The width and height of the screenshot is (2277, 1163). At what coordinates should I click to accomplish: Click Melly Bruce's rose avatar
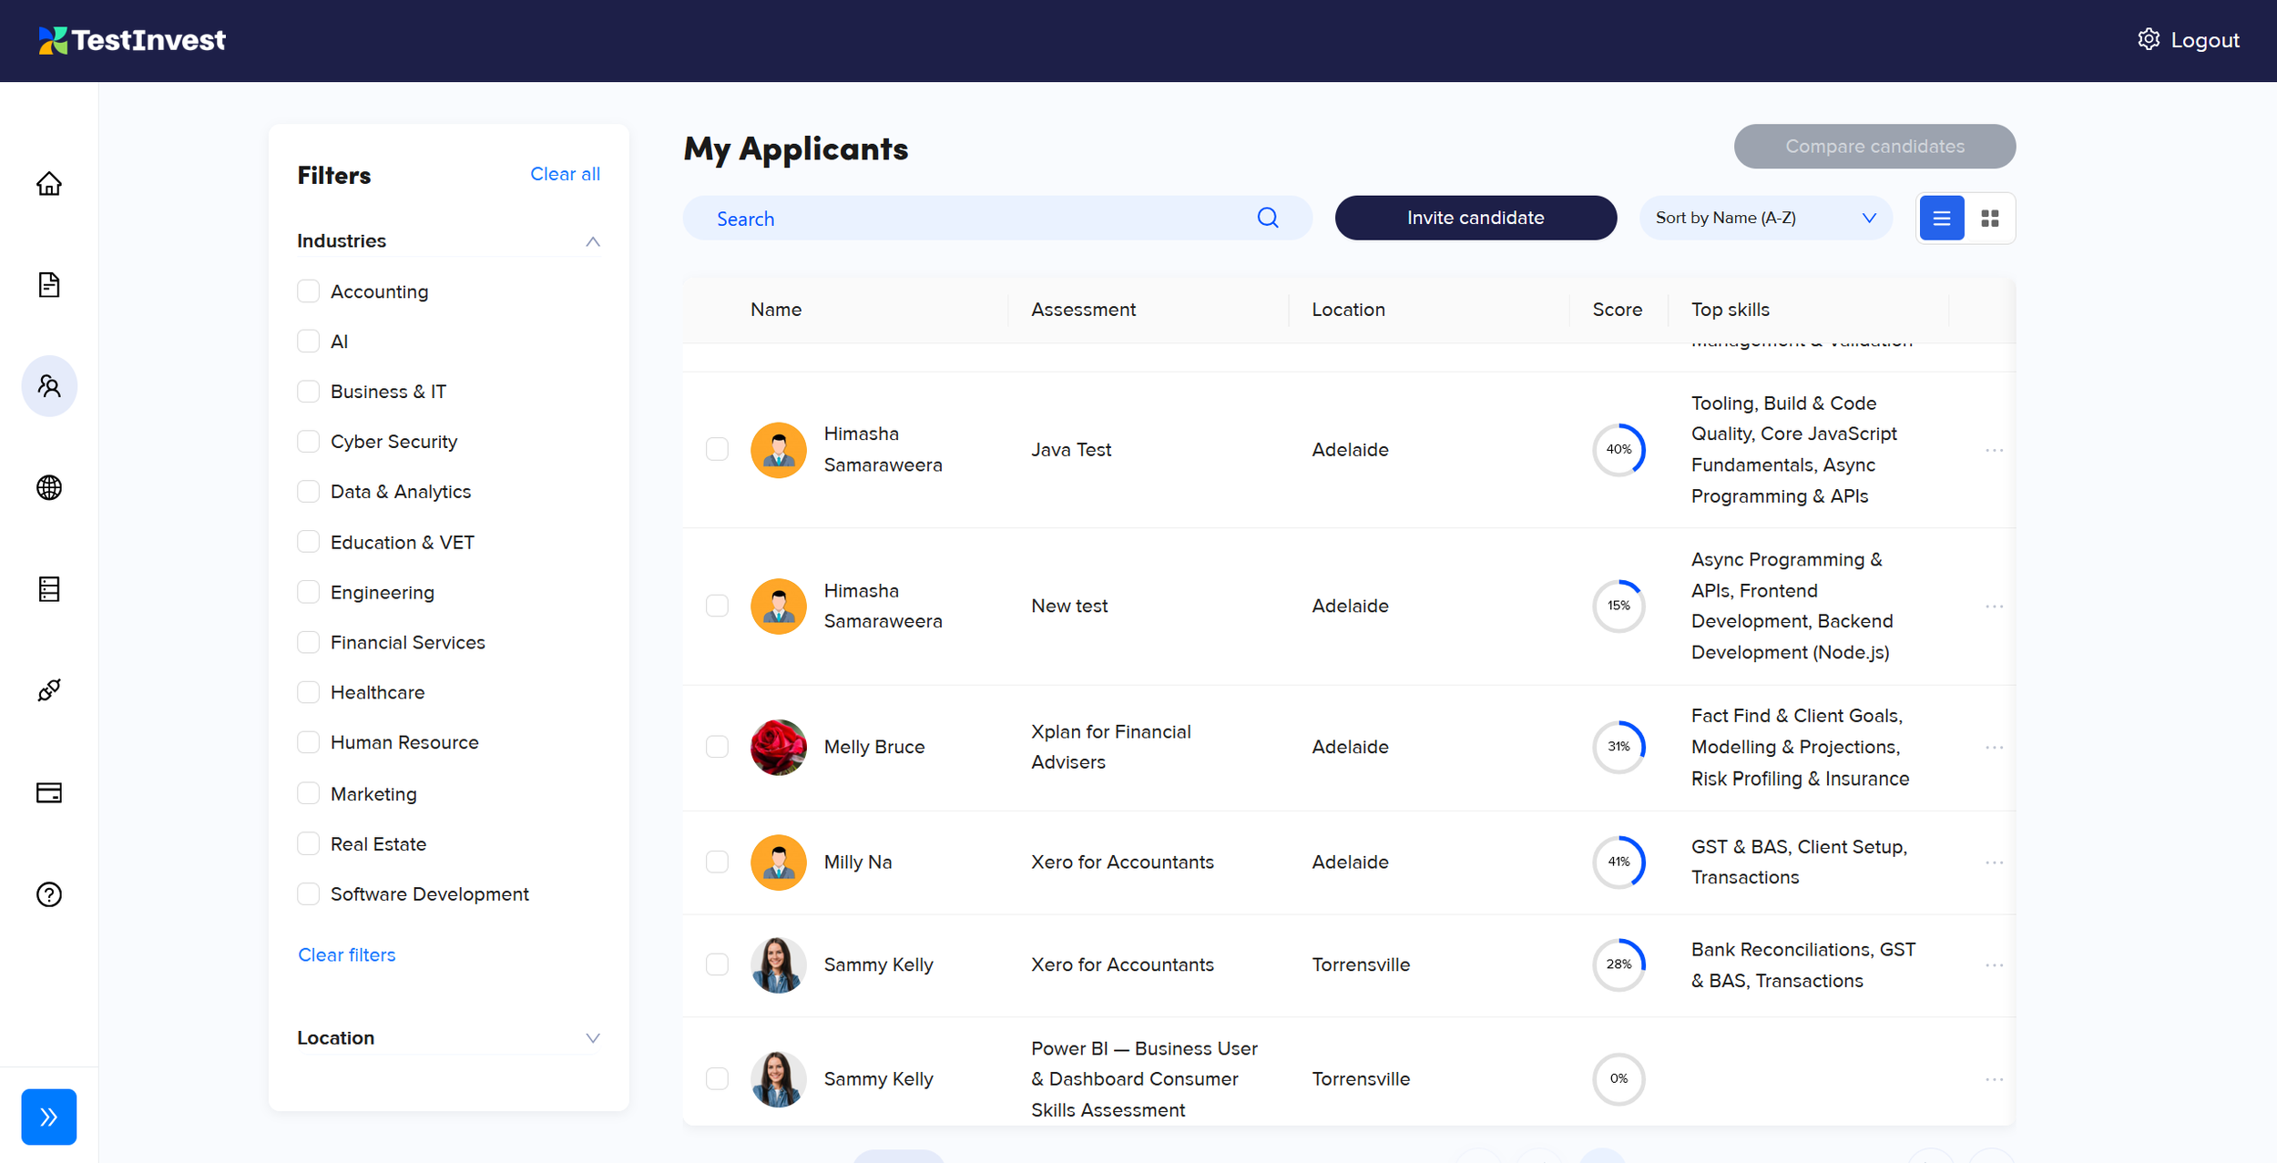[779, 748]
